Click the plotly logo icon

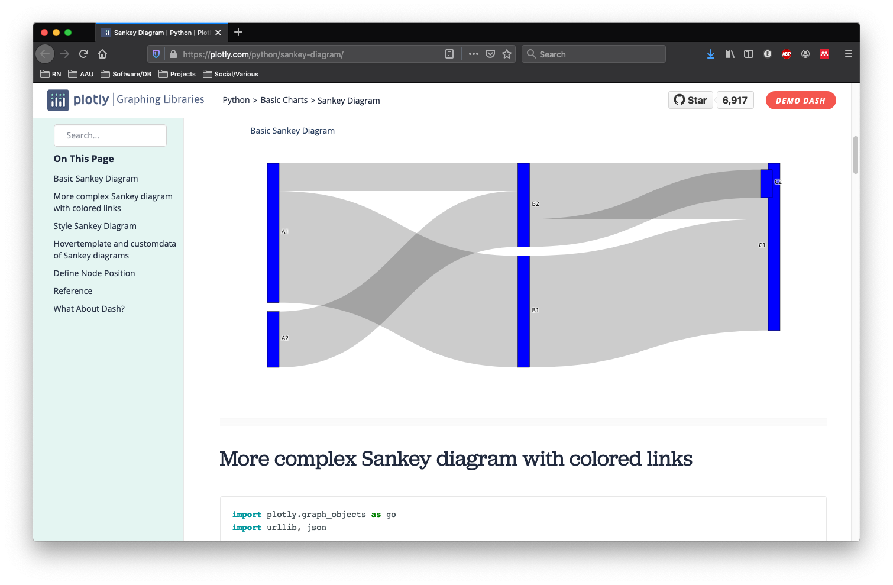(x=58, y=100)
